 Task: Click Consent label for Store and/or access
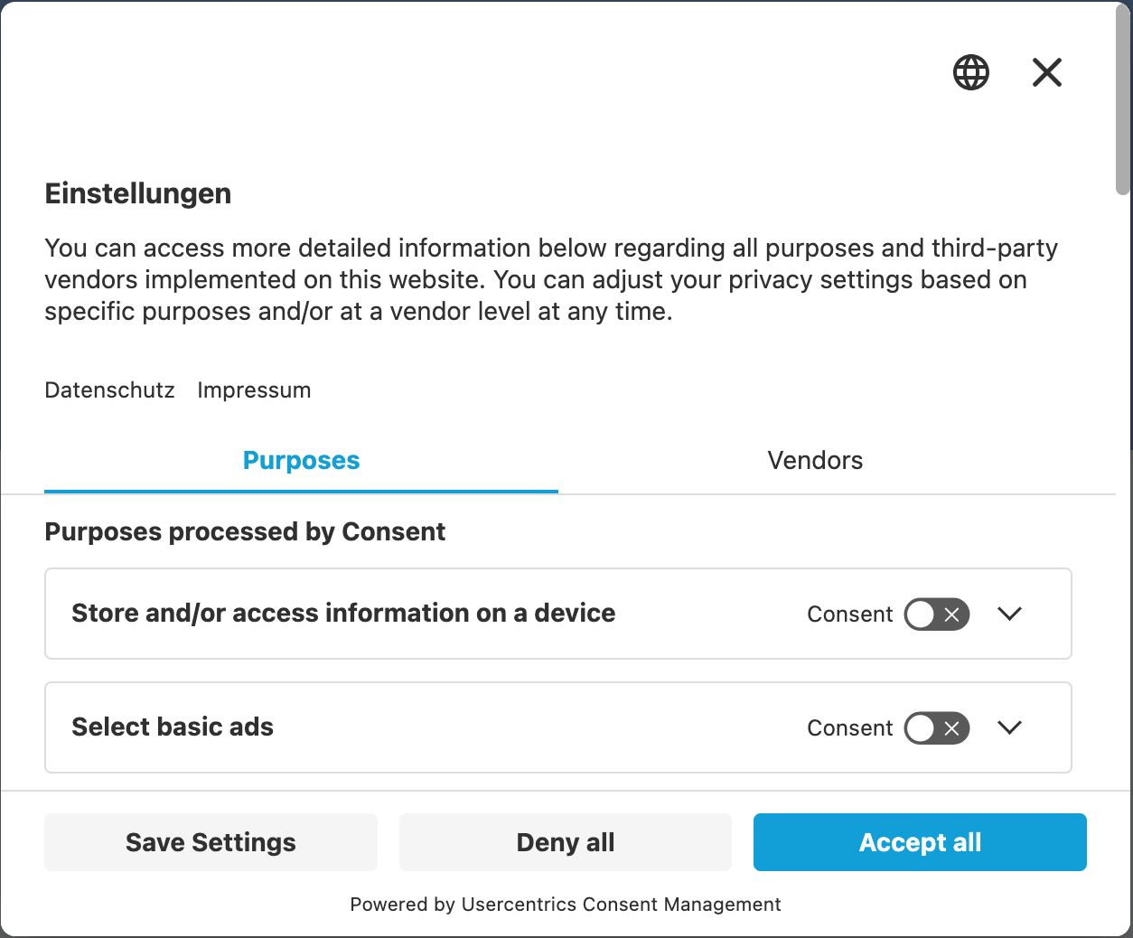849,614
